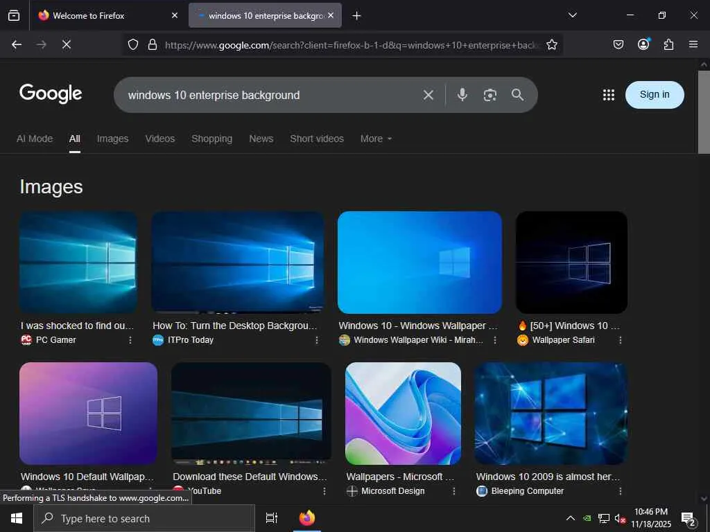Open a new browser tab
This screenshot has width=710, height=532.
tap(356, 16)
